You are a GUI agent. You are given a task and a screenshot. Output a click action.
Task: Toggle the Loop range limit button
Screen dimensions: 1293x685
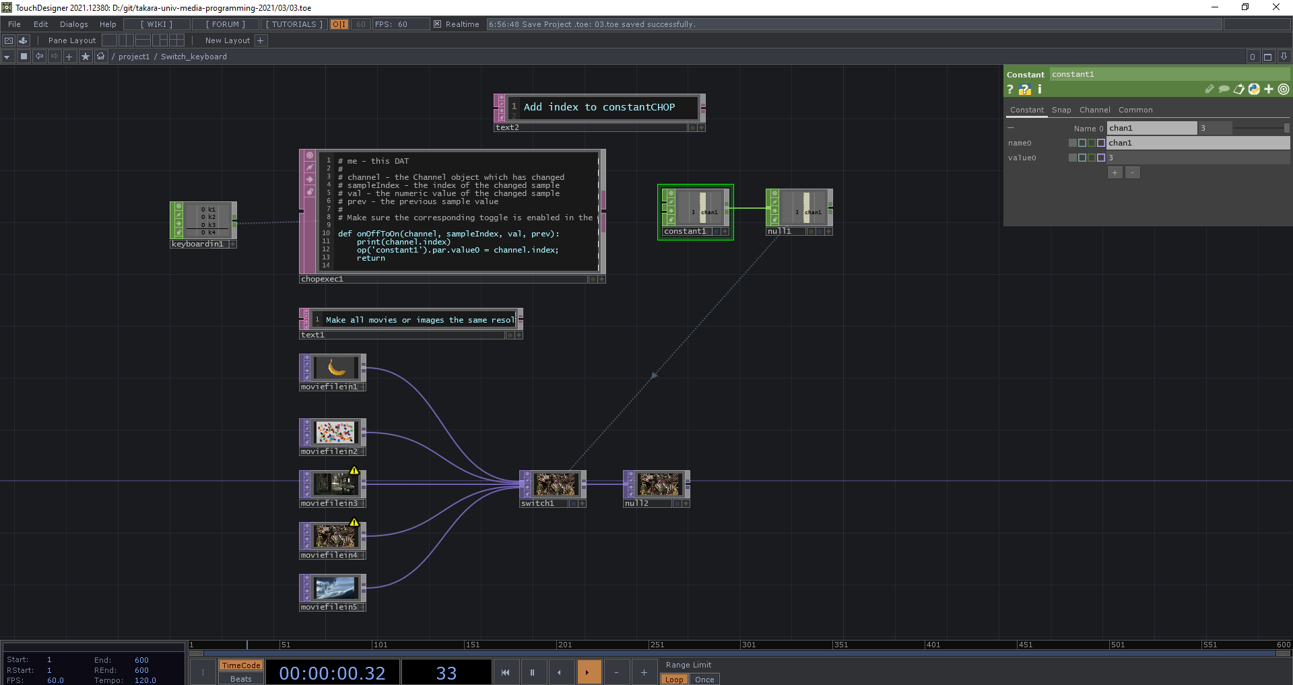coord(673,679)
